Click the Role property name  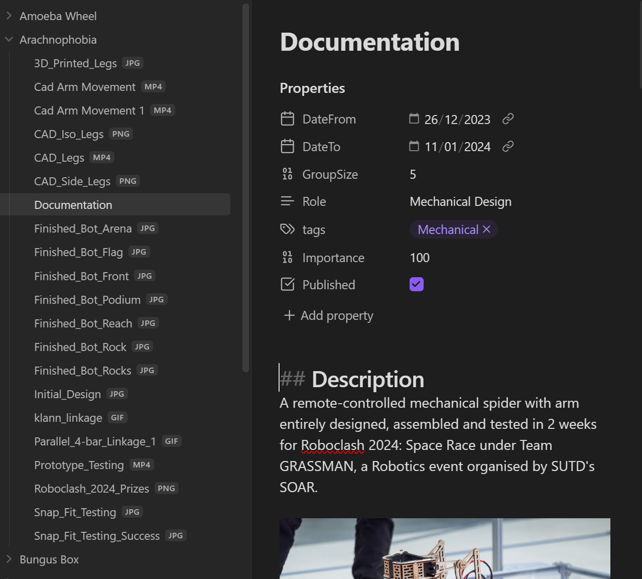point(314,201)
